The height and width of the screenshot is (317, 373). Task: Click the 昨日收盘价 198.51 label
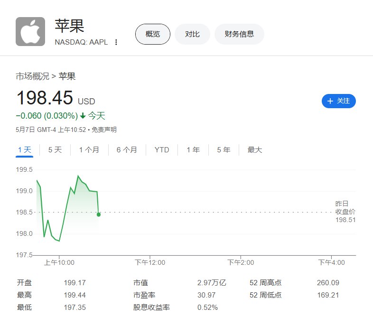click(345, 212)
